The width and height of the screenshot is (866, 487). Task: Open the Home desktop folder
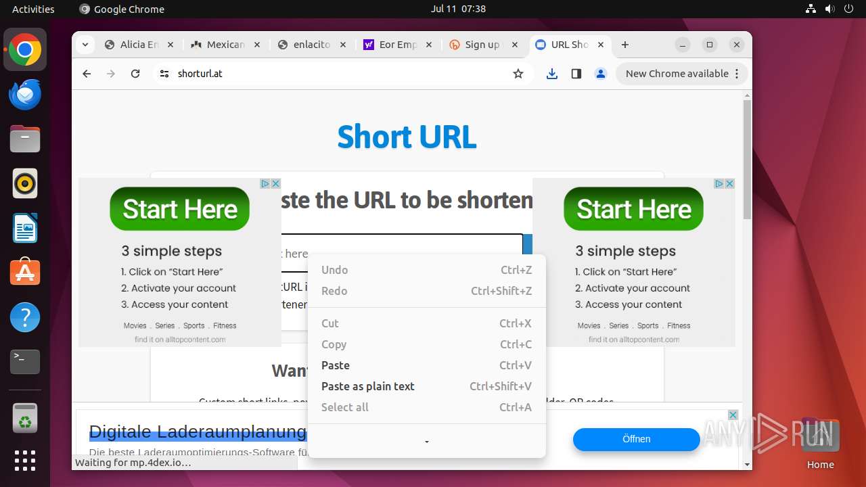[820, 443]
